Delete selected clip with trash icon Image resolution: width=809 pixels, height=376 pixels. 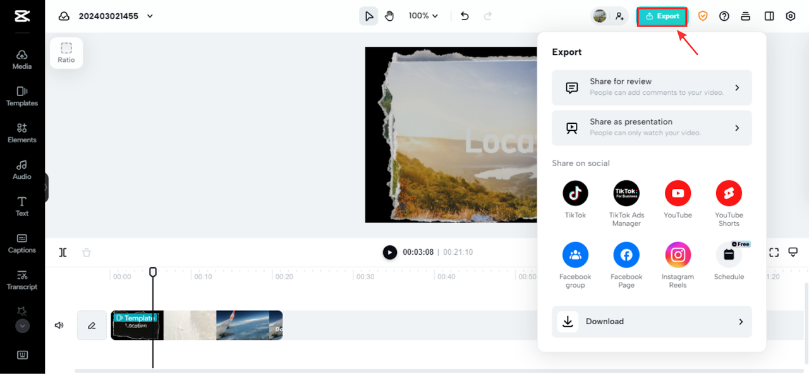(x=87, y=252)
